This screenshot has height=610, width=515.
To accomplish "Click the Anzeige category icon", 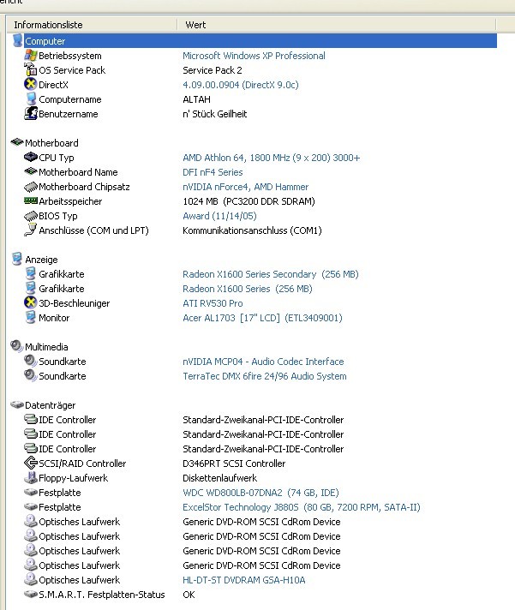I will [x=17, y=259].
